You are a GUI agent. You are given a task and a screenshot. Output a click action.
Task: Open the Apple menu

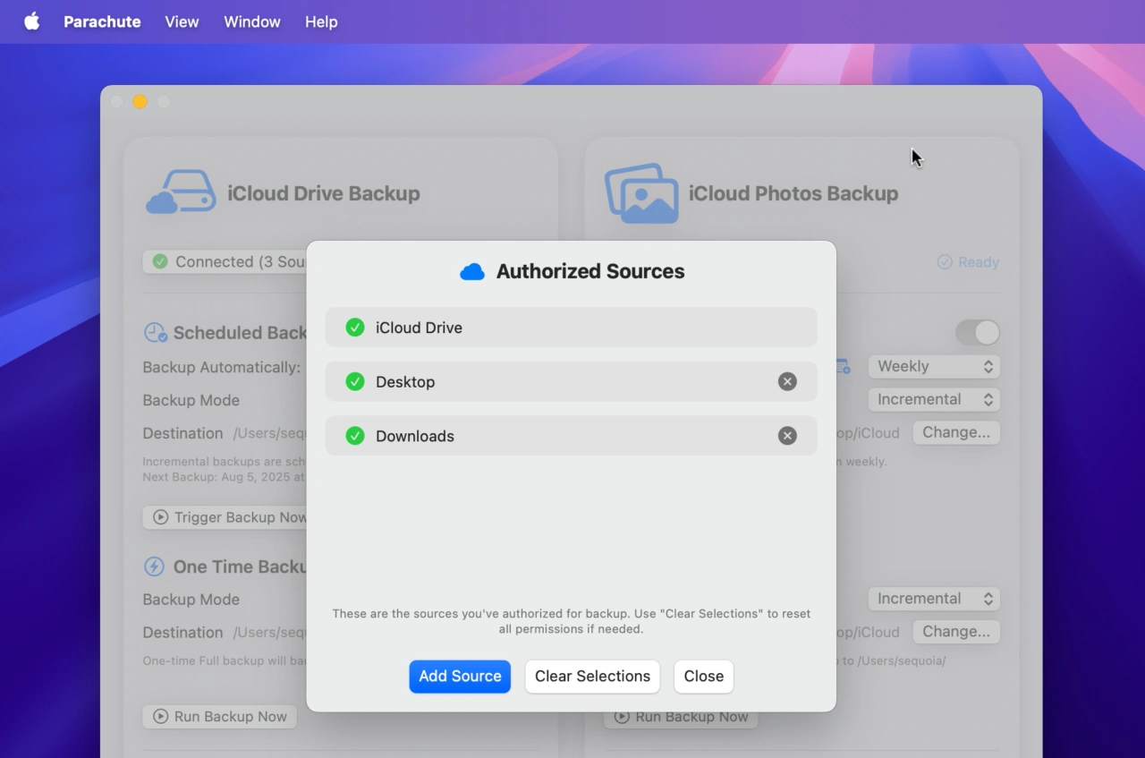(x=32, y=21)
